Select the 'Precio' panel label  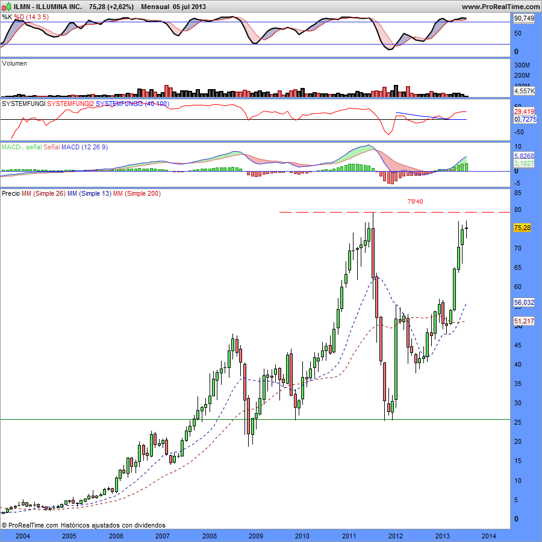11,193
